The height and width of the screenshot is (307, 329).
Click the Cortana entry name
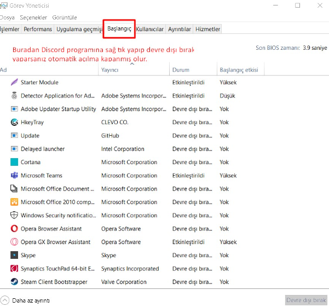(31, 162)
